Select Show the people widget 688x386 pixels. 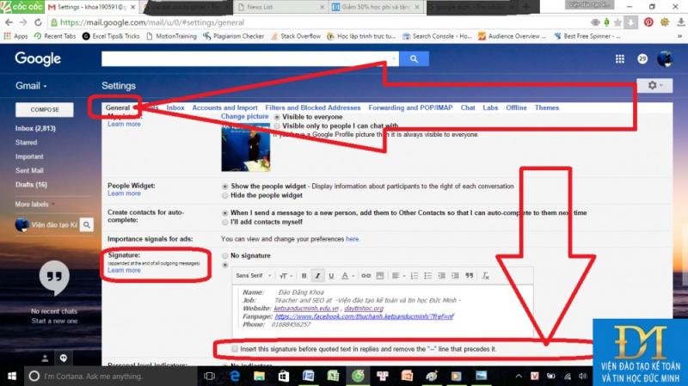pos(225,187)
